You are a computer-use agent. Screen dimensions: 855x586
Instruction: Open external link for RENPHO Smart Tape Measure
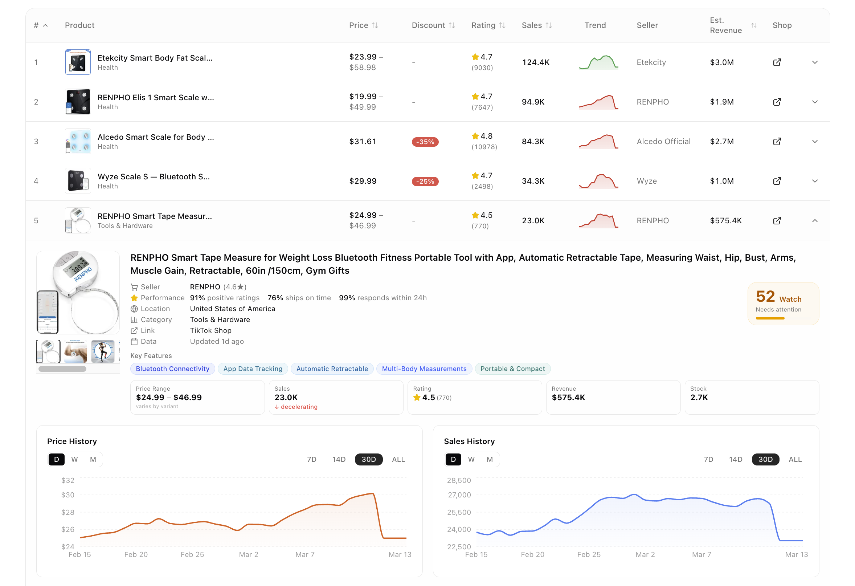coord(777,220)
